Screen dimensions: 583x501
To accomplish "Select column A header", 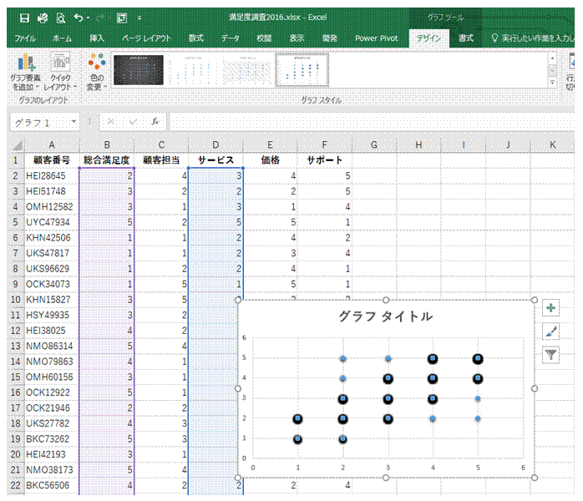I will (52, 145).
